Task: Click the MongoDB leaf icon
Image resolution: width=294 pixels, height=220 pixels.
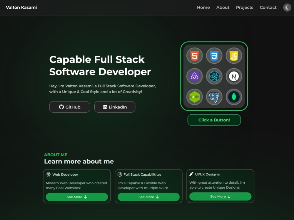Action: coord(234,97)
